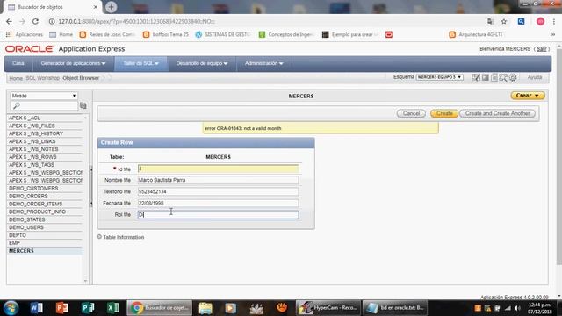Open Word from the taskbar

tap(36, 308)
